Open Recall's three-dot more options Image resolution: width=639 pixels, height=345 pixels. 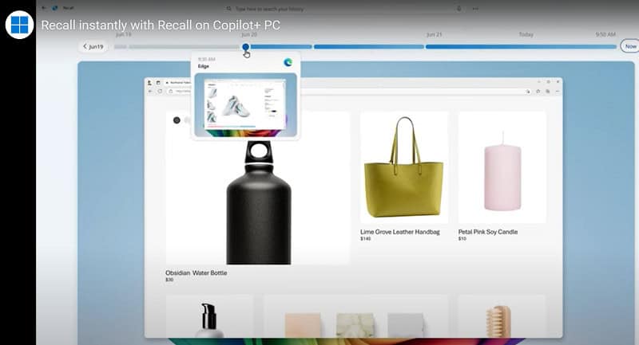pos(475,9)
